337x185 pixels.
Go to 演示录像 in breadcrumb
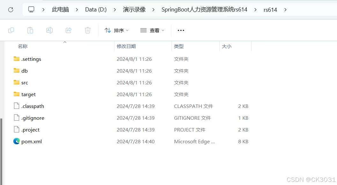pos(134,10)
